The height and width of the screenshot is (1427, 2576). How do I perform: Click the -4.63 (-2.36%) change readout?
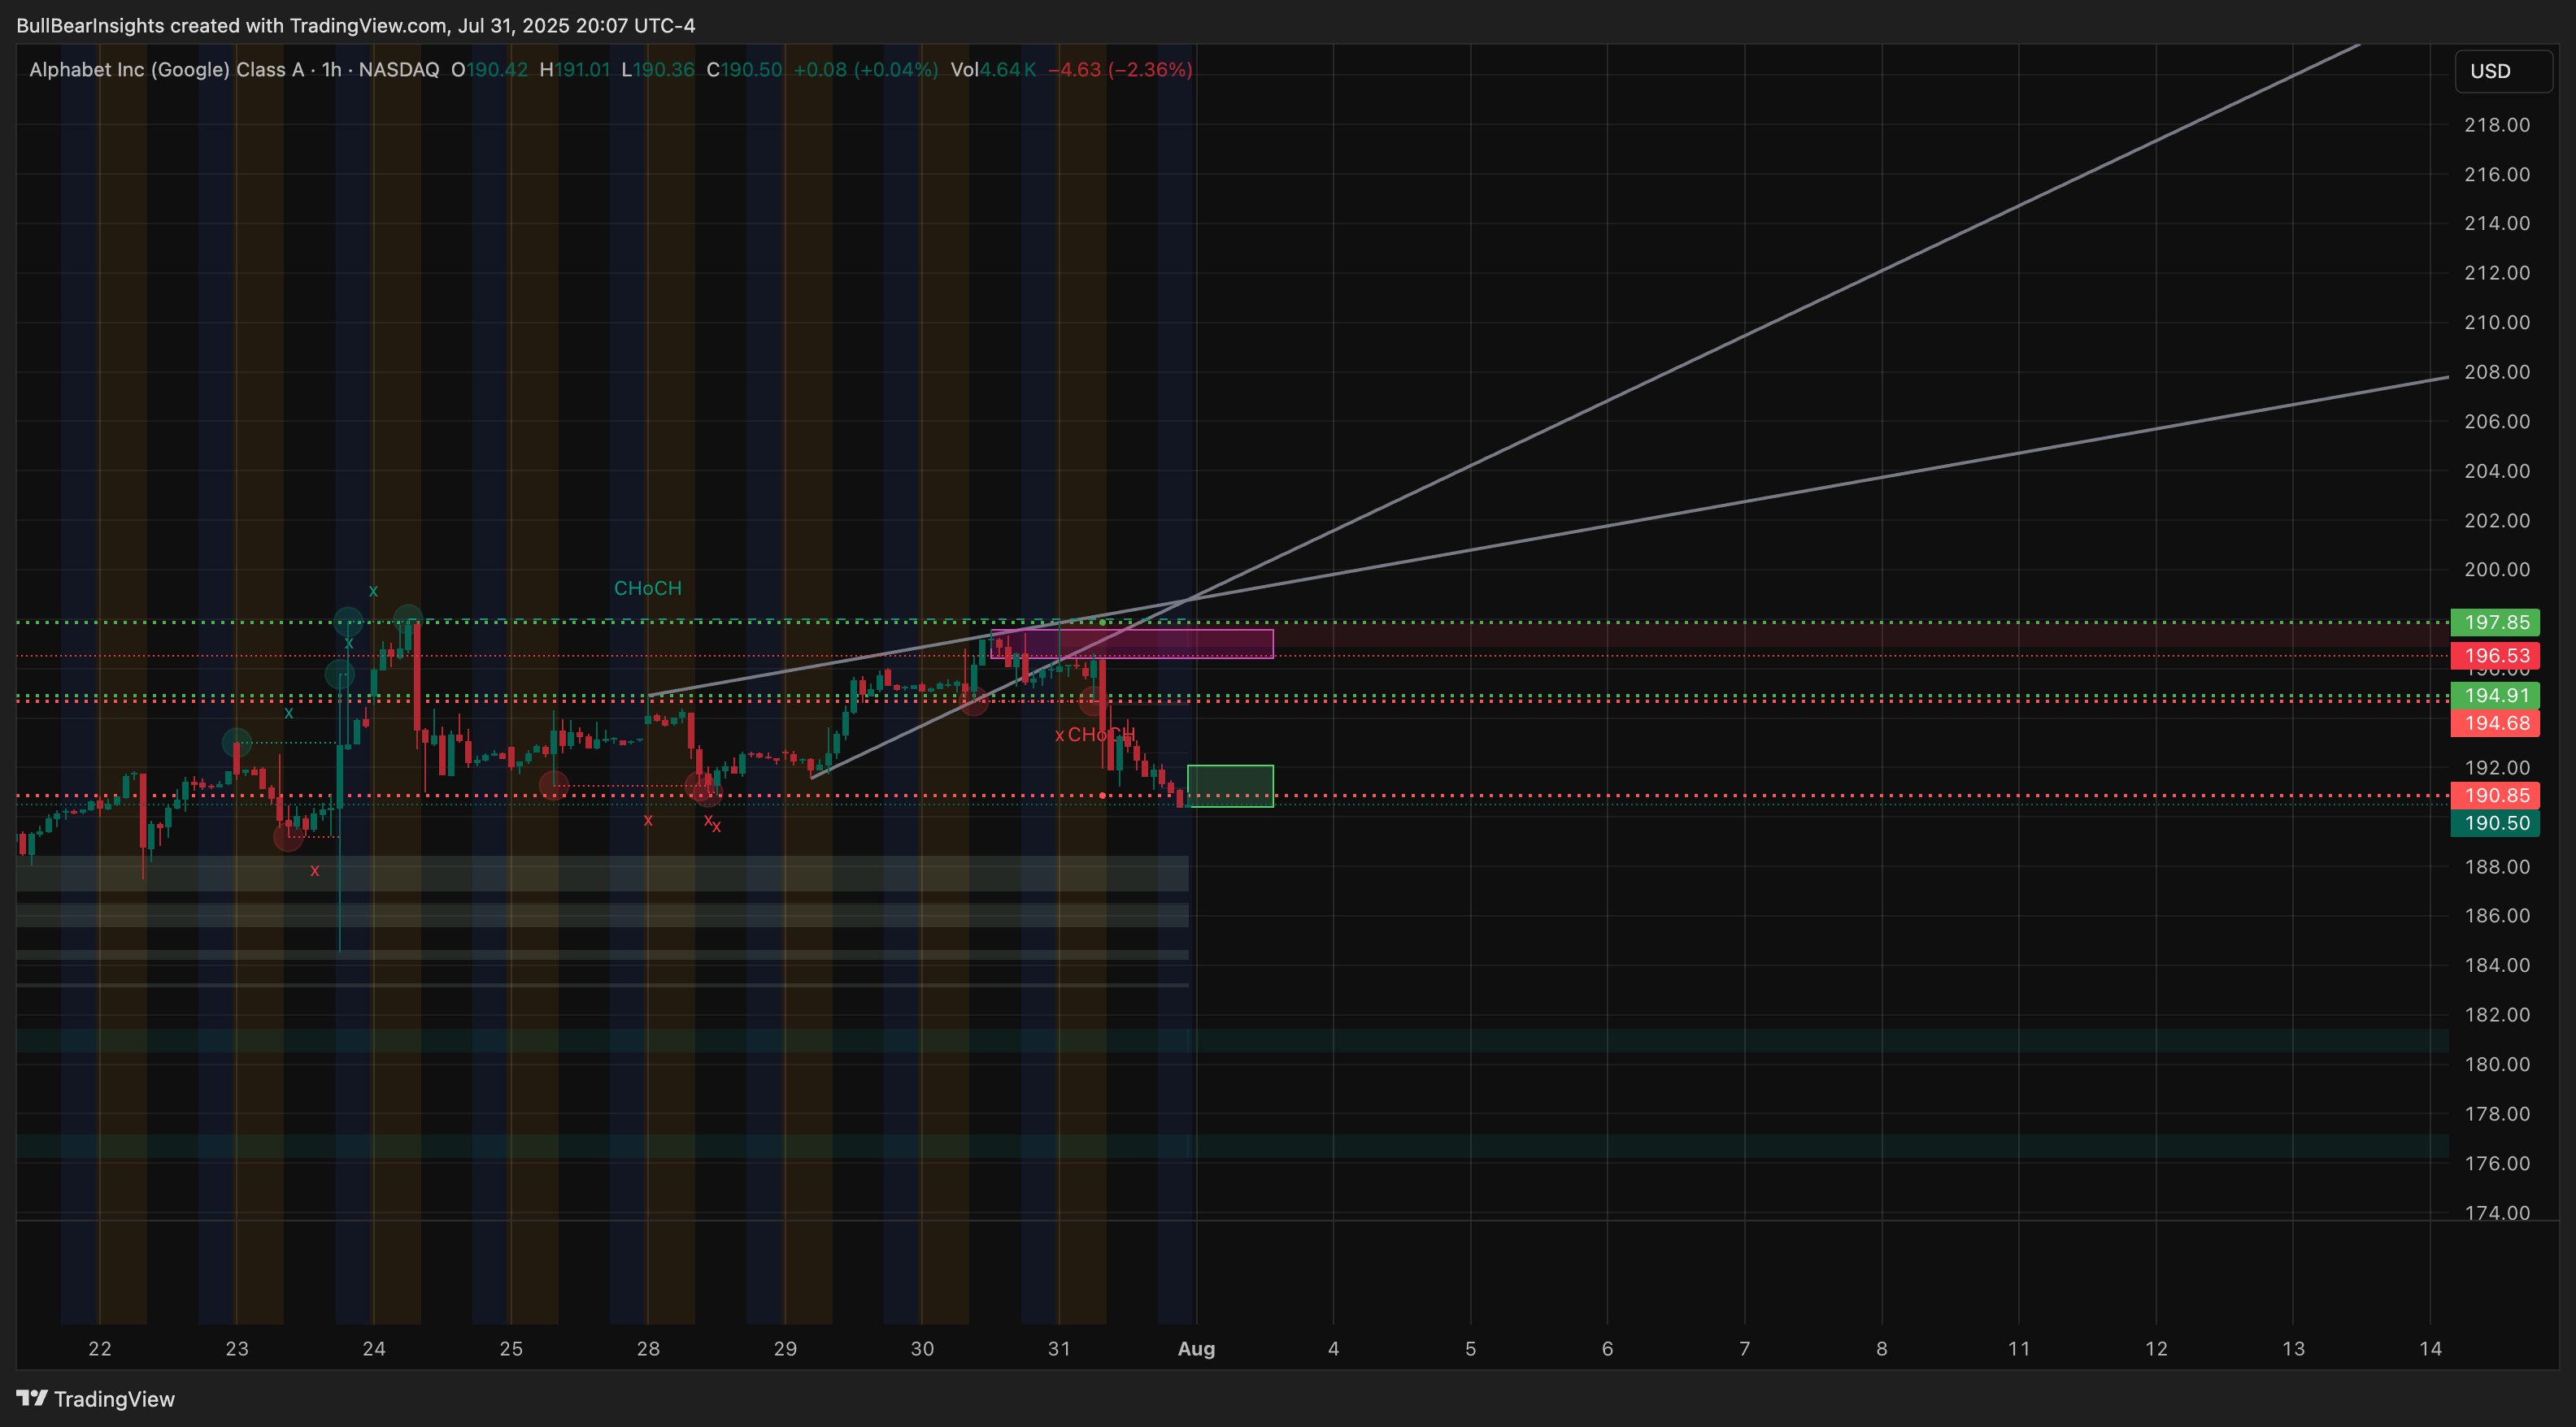point(1120,70)
